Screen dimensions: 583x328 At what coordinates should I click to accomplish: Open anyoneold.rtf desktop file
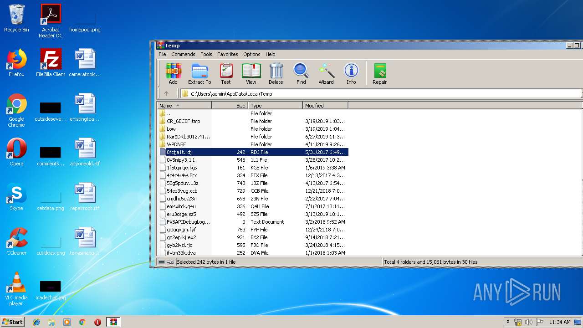point(85,152)
